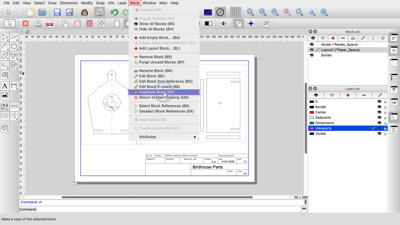Open the Dimension menu

tap(69, 3)
